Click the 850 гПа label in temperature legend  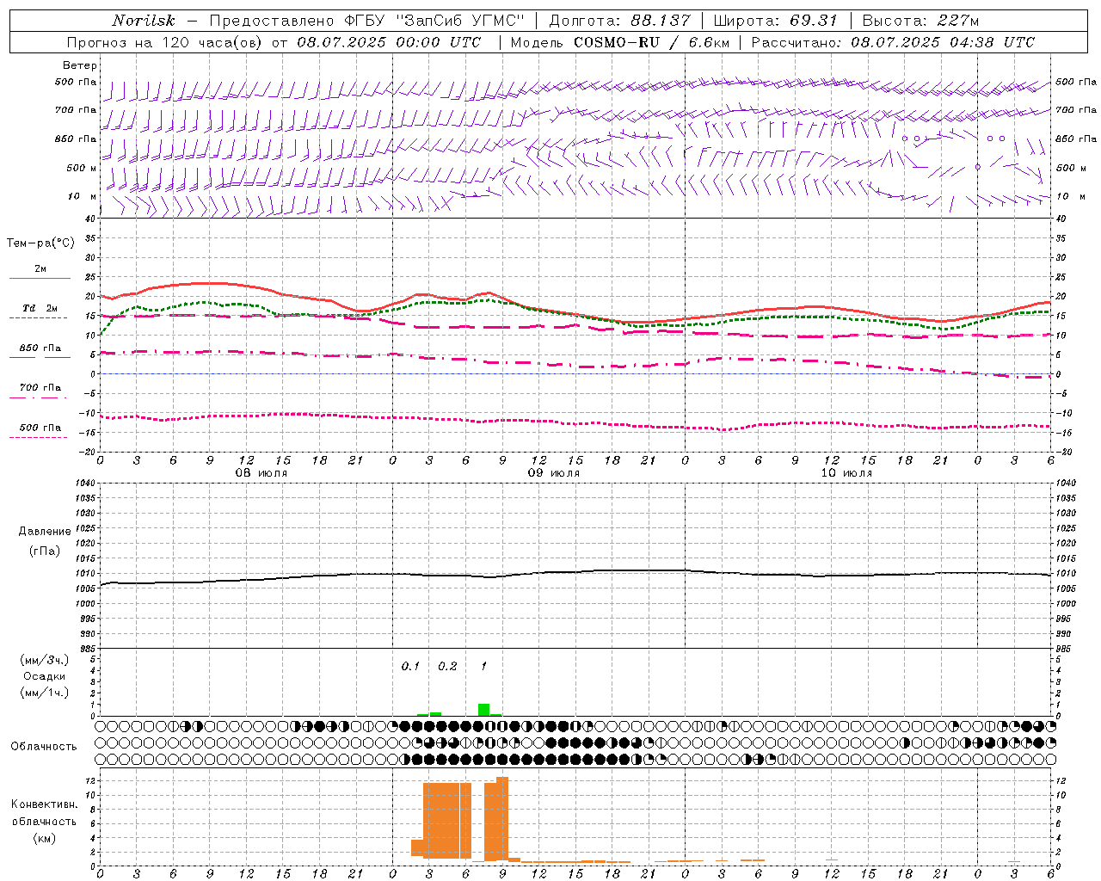[x=40, y=348]
